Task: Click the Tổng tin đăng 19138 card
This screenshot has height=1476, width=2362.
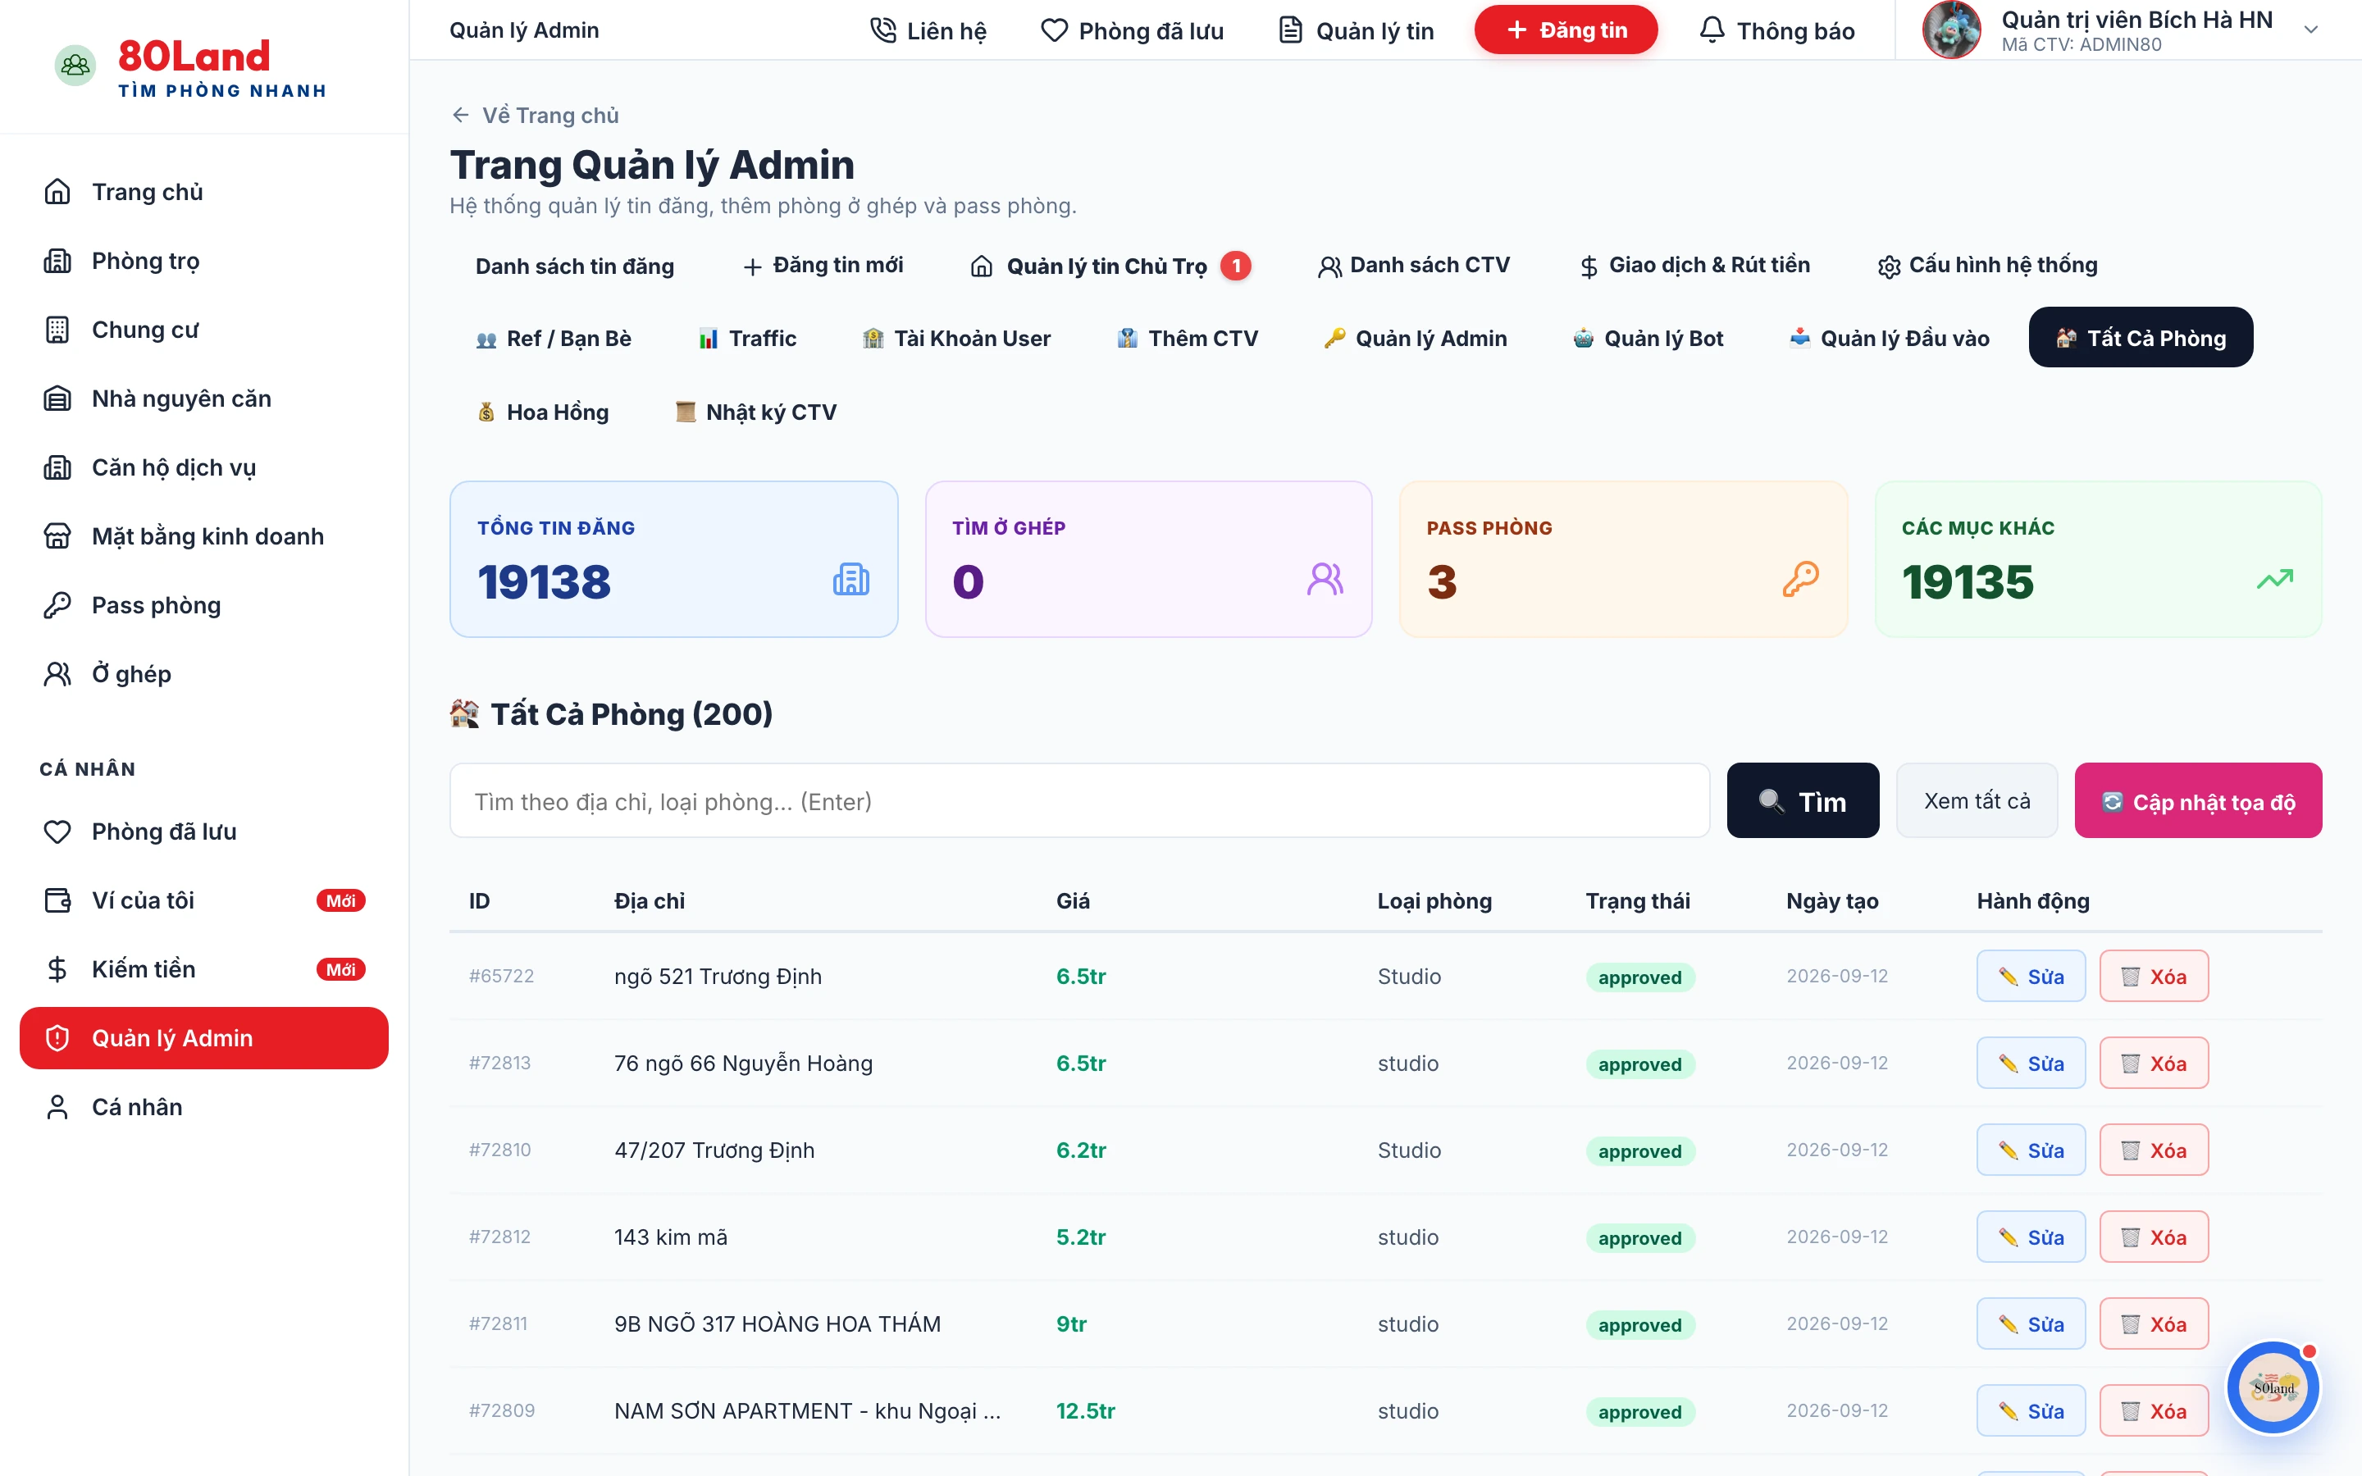Action: pos(673,558)
